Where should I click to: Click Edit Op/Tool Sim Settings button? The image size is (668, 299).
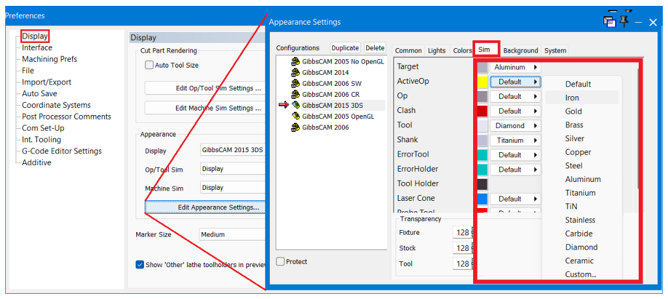point(205,88)
